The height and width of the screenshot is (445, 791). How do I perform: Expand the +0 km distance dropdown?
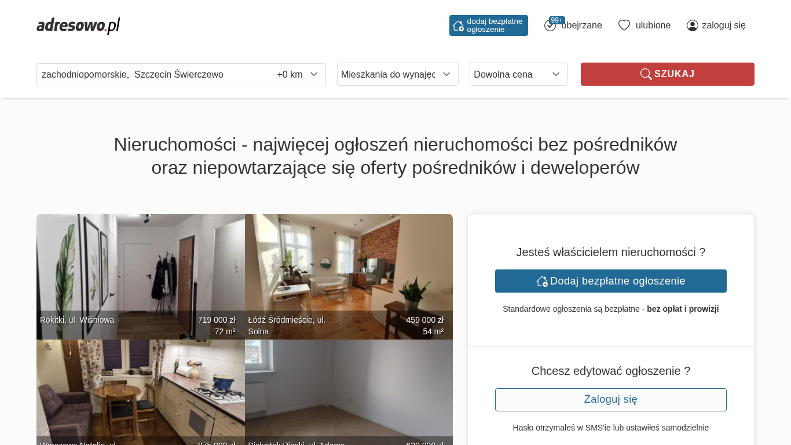(x=298, y=75)
